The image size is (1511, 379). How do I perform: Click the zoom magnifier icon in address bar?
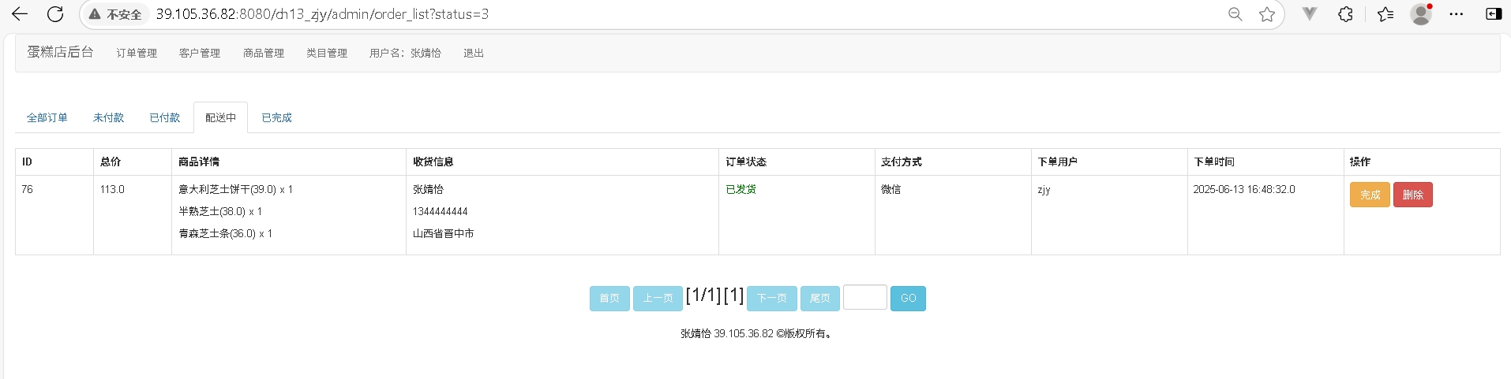1235,14
